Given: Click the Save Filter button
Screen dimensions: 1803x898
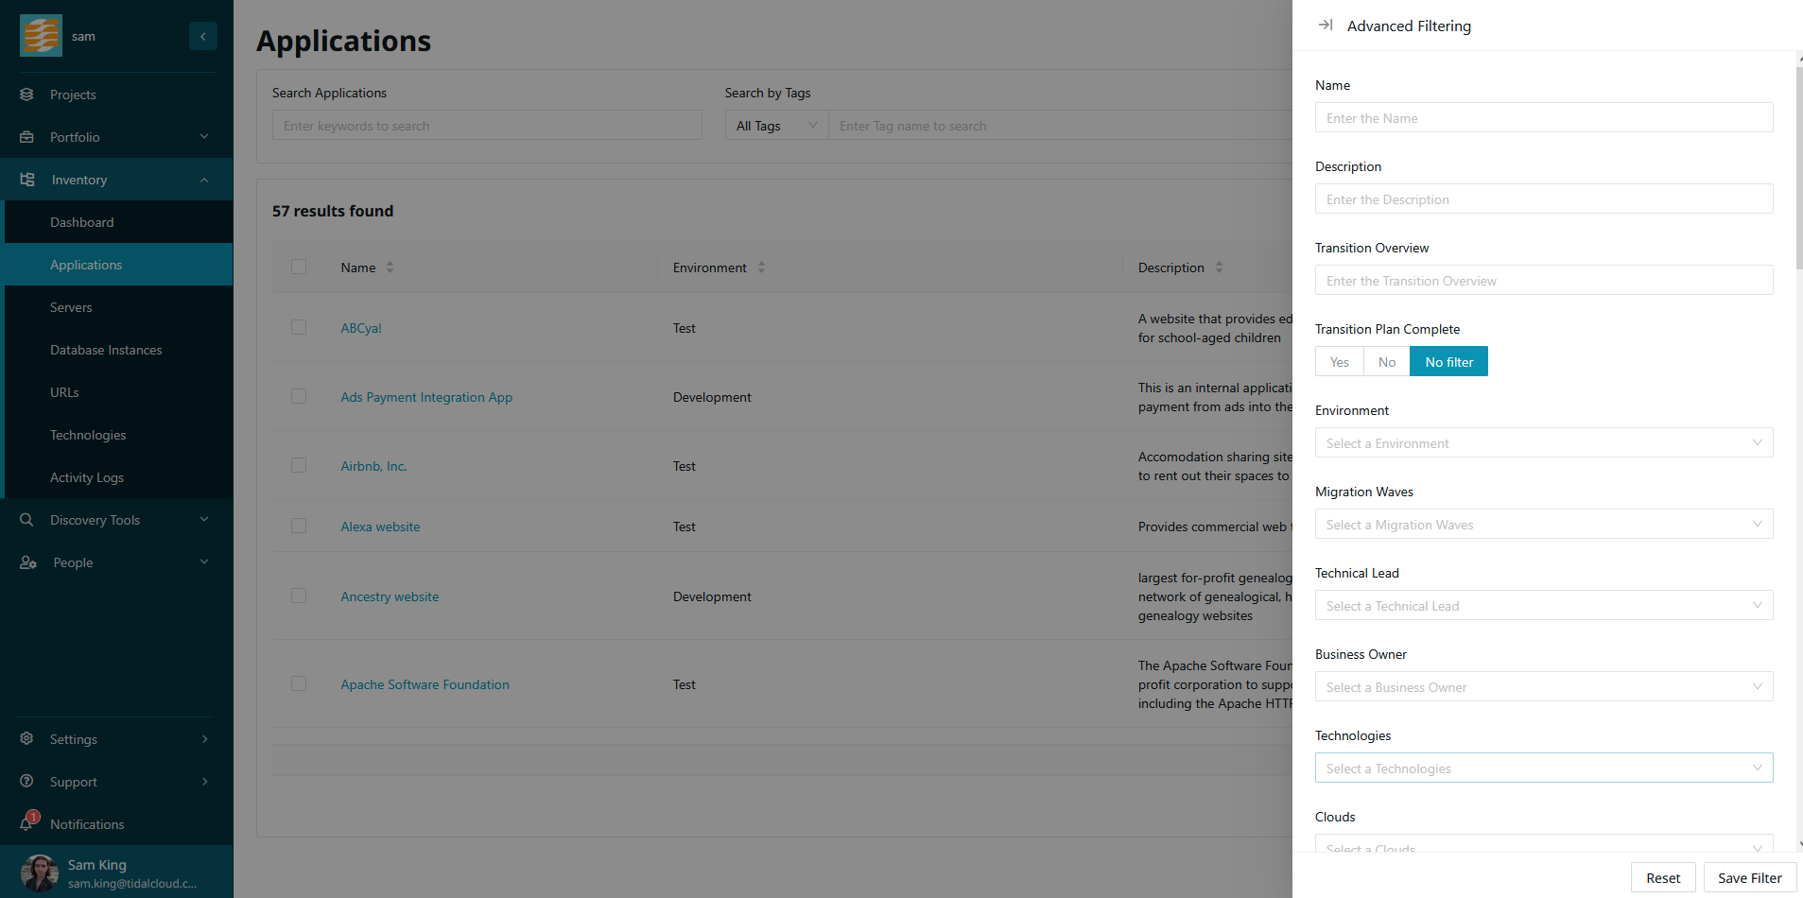Looking at the screenshot, I should 1749,878.
